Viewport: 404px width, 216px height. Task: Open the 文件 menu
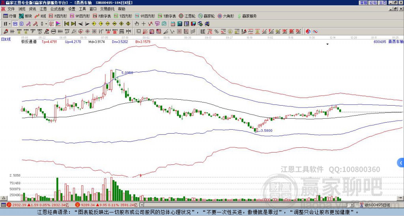click(11, 9)
